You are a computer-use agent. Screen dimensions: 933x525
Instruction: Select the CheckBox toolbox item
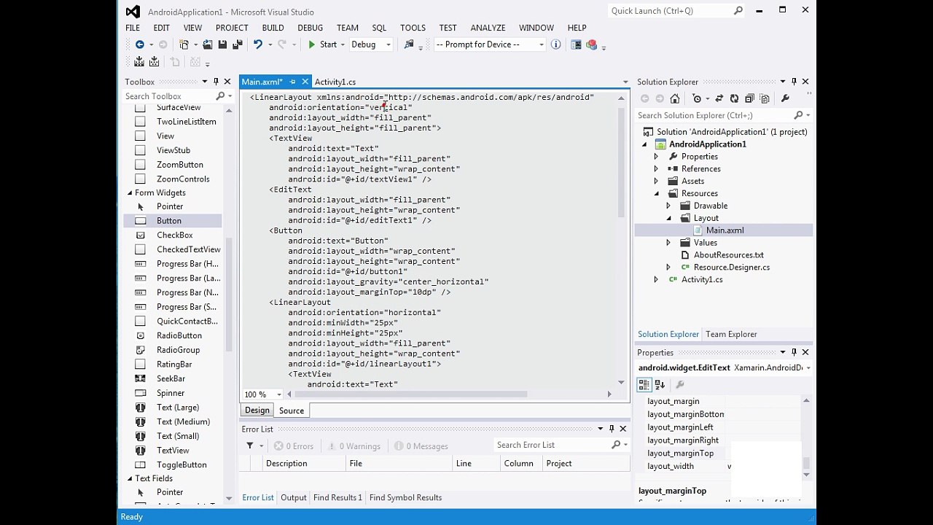pyautogui.click(x=173, y=236)
